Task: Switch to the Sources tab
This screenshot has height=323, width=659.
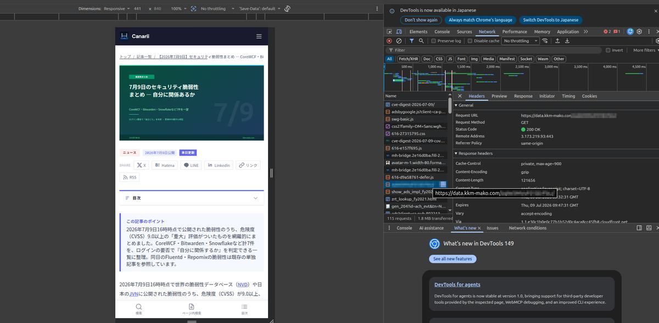Action: [465, 32]
